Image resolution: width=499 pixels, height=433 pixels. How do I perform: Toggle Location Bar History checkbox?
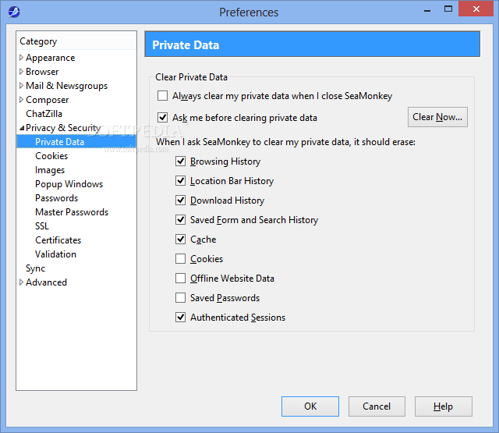pos(180,181)
